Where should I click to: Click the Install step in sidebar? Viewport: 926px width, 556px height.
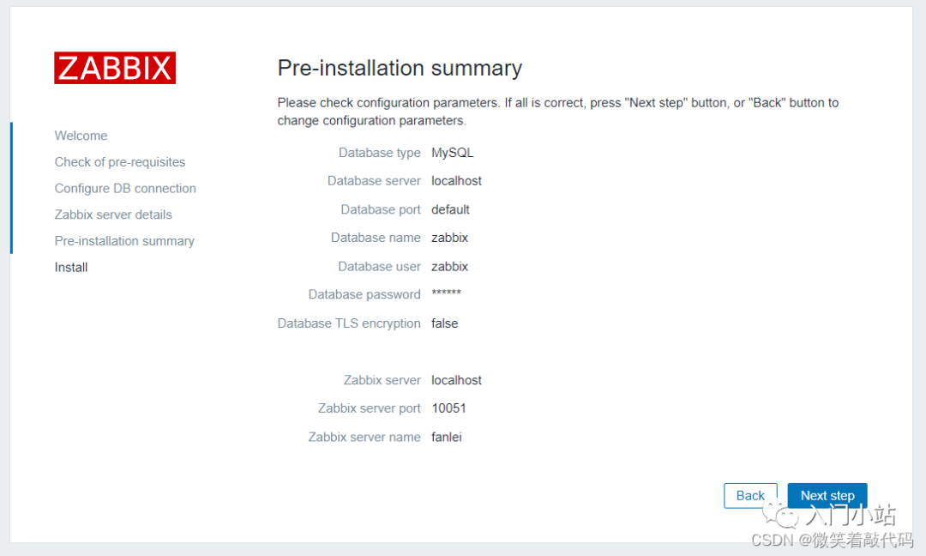point(71,267)
